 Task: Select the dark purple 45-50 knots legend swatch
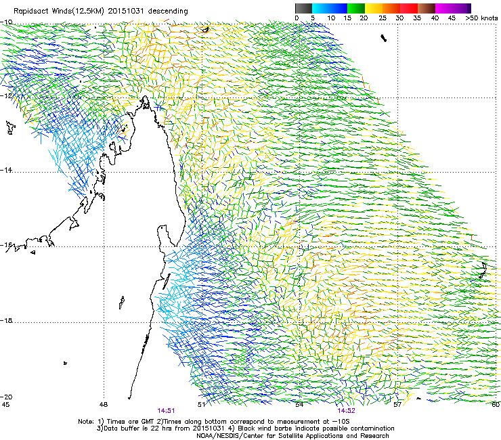(x=462, y=8)
